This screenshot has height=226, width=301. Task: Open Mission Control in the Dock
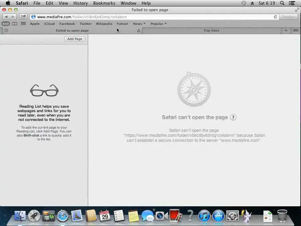[x=49, y=216]
